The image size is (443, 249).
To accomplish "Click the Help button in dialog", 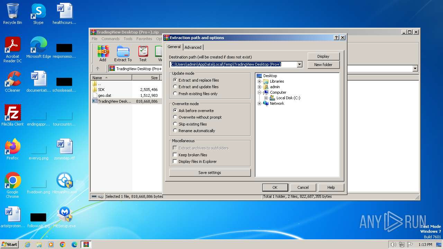I will point(331,187).
